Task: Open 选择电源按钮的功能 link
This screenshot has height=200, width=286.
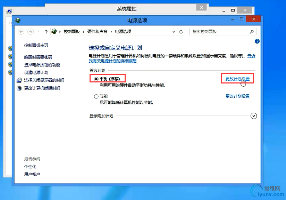Action: [x=42, y=65]
